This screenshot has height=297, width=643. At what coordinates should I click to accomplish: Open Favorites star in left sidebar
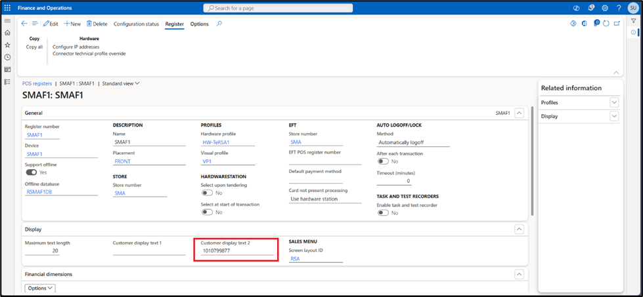(x=7, y=45)
